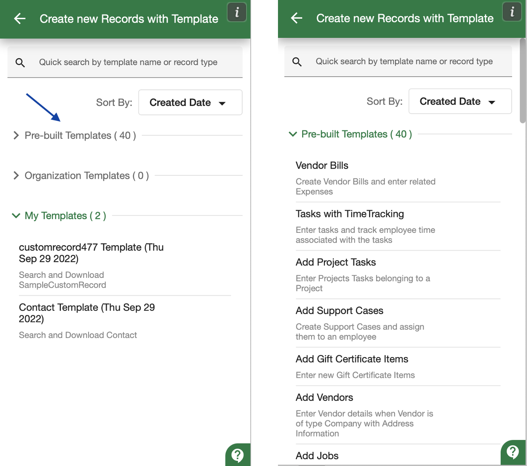Image resolution: width=527 pixels, height=466 pixels.
Task: Click 'Search and Download SampleCustomRecord' description
Action: (x=63, y=280)
